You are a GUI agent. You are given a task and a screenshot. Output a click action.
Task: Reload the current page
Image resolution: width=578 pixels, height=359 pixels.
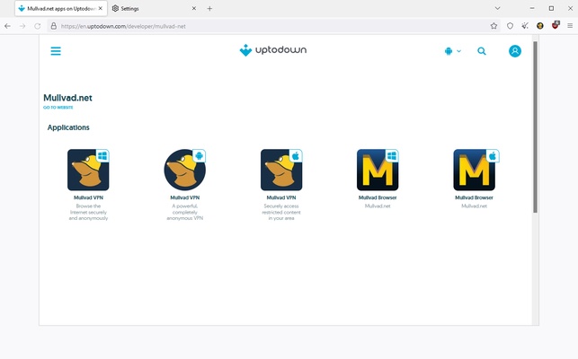tap(37, 26)
